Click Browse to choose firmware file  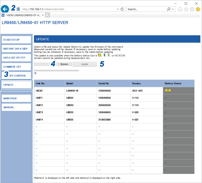65,64
